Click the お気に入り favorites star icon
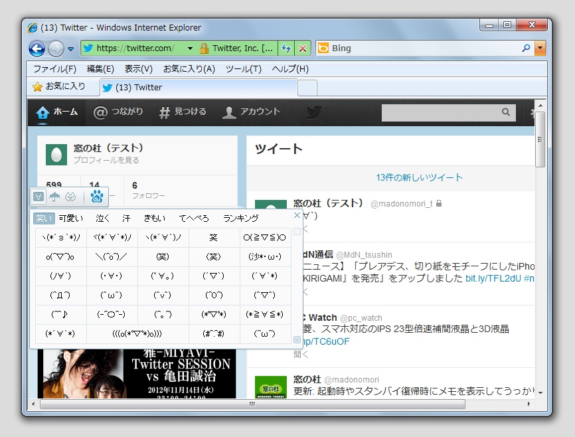The image size is (575, 437). tap(39, 87)
